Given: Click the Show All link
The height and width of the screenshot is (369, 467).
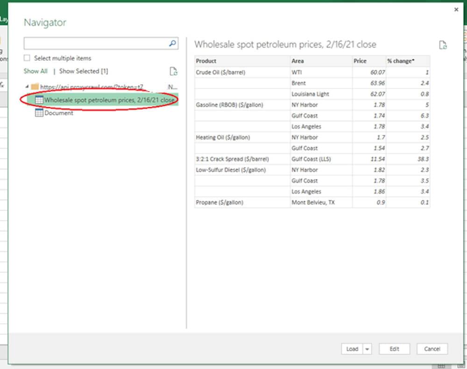Looking at the screenshot, I should [35, 71].
